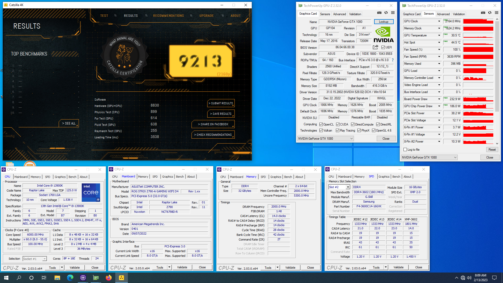Click SHARE ON FACEBOOK button

(213, 124)
